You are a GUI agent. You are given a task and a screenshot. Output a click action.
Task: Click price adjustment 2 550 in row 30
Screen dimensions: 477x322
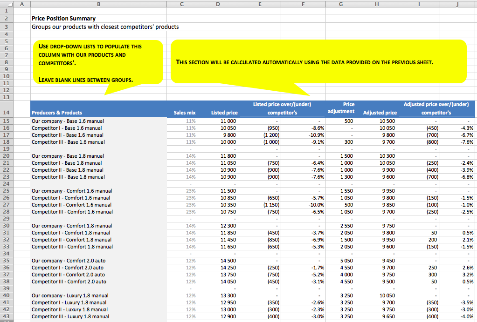point(346,226)
